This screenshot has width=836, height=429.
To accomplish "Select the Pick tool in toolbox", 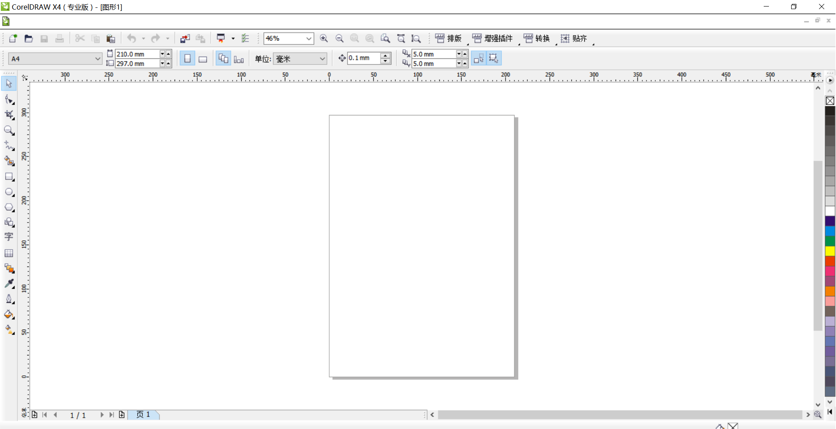I will tap(9, 84).
